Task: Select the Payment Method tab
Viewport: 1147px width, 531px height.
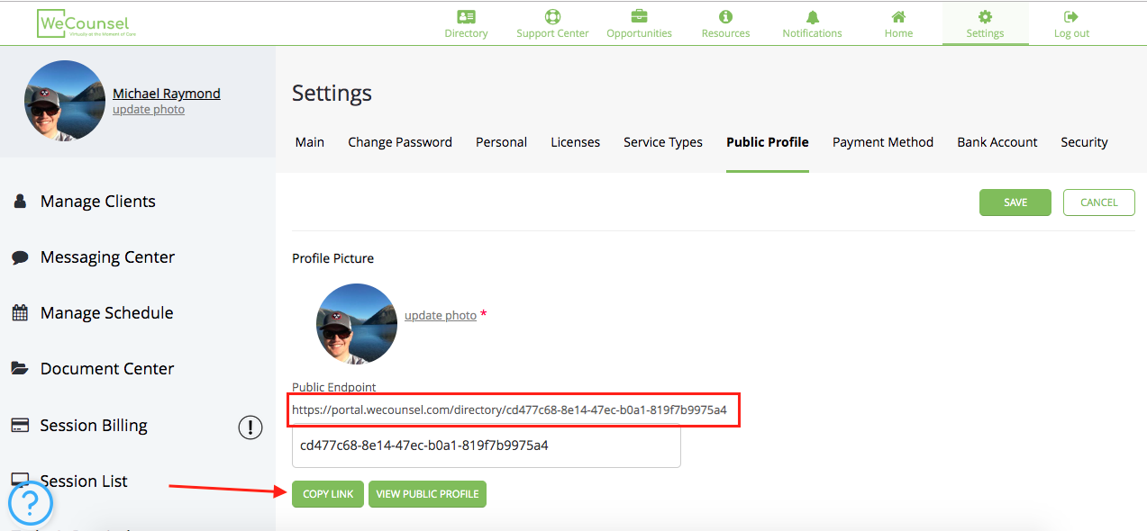Action: pyautogui.click(x=882, y=142)
